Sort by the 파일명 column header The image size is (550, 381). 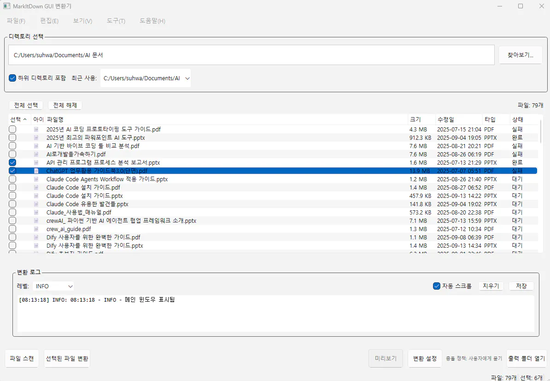[226, 120]
